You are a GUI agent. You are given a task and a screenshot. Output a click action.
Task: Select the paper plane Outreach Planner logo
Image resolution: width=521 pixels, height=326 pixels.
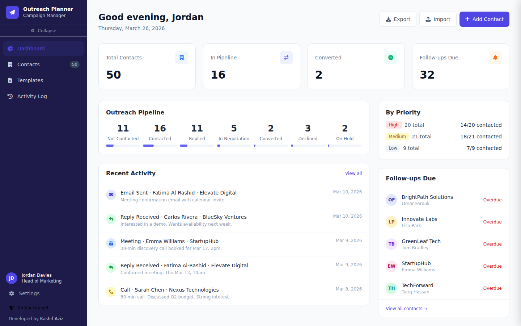point(12,12)
